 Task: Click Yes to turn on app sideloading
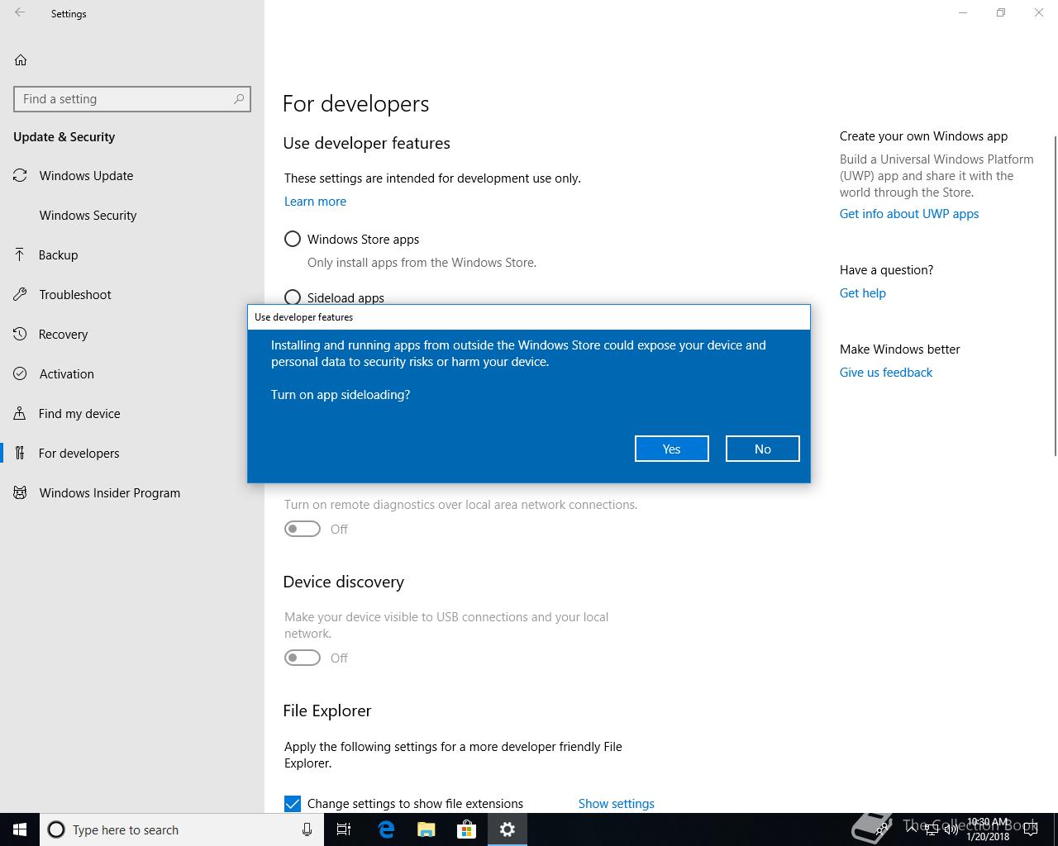click(672, 449)
